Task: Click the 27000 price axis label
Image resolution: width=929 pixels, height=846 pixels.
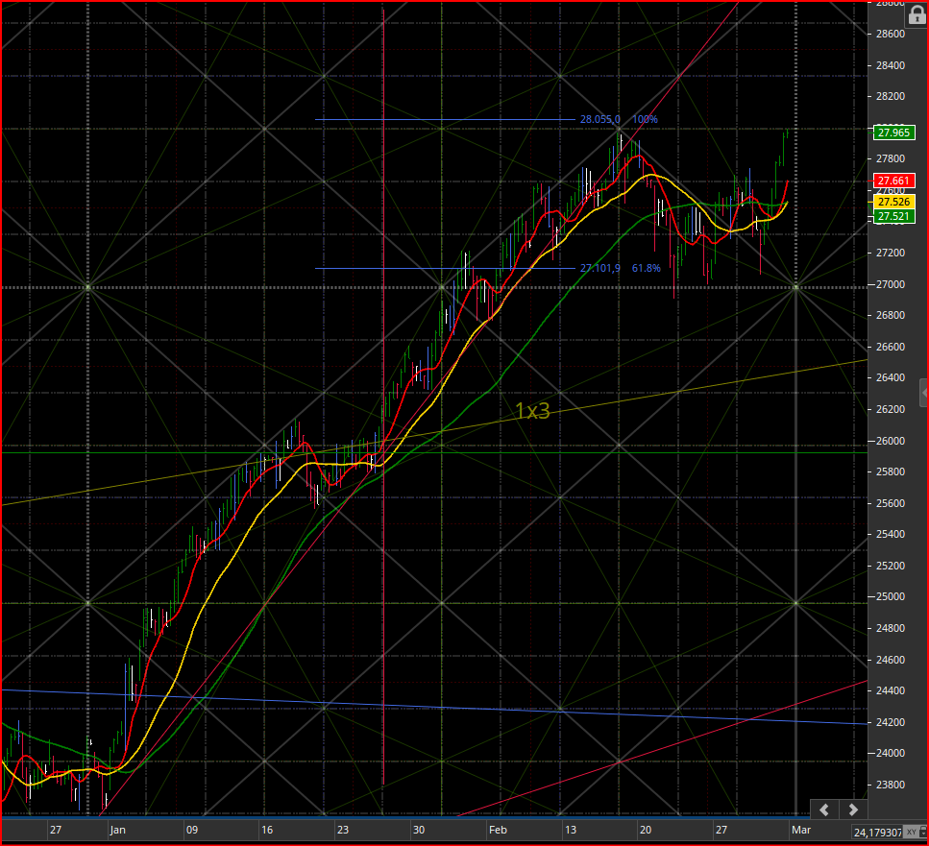Action: pos(891,284)
